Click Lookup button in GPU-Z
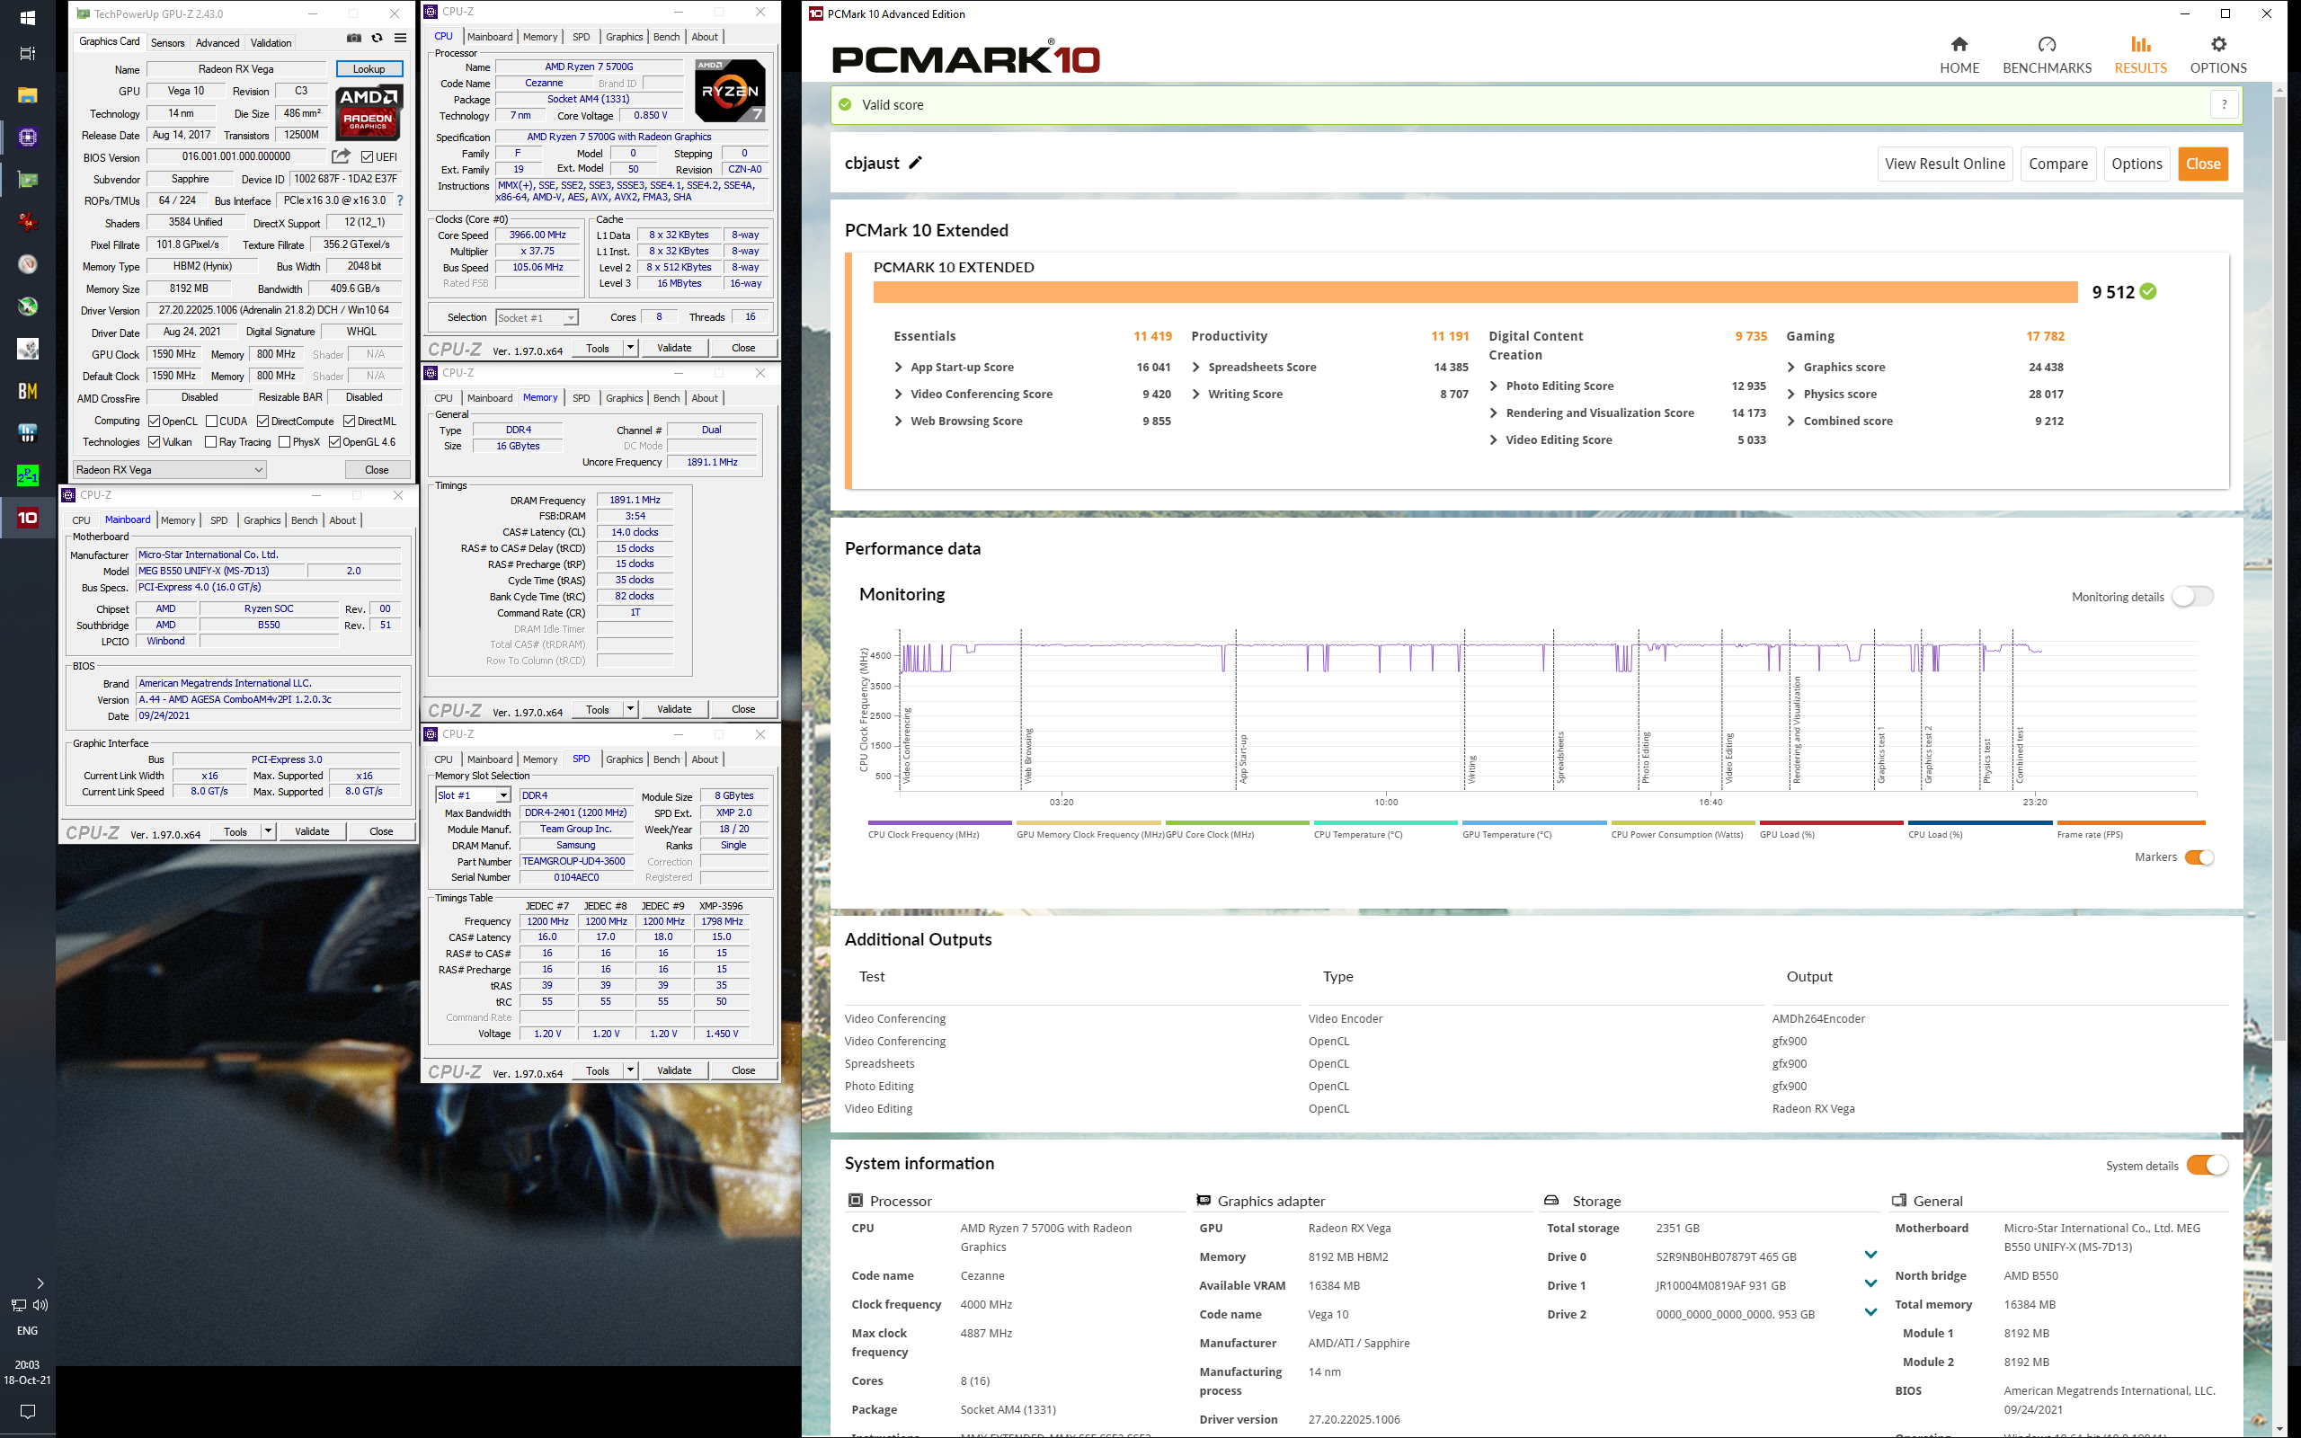Screen dimensions: 2301x1438 pyautogui.click(x=369, y=68)
